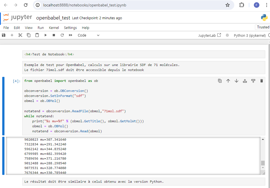Screen dimensions: 270x188
Task: Open the browser extensions puzzle icon
Action: [x=242, y=5]
